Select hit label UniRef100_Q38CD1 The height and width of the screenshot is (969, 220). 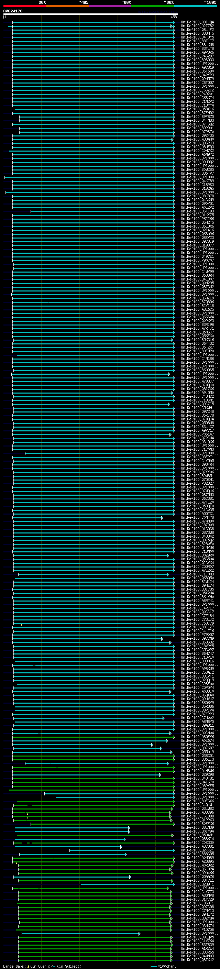197,755
